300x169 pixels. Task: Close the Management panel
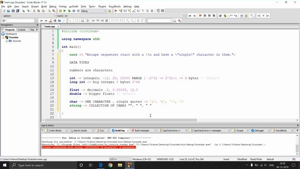(37, 25)
